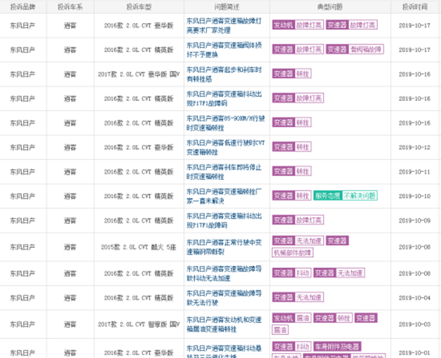The height and width of the screenshot is (358, 441).
Task: Click the 车身附件及电器 tag in the 2019-10-01 row
Action: [337, 346]
